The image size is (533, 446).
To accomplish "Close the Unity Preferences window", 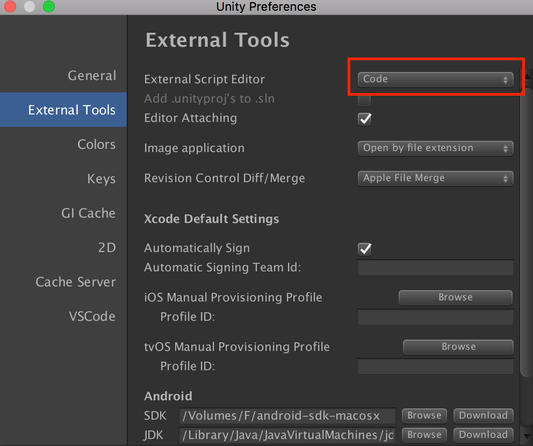I will [10, 6].
